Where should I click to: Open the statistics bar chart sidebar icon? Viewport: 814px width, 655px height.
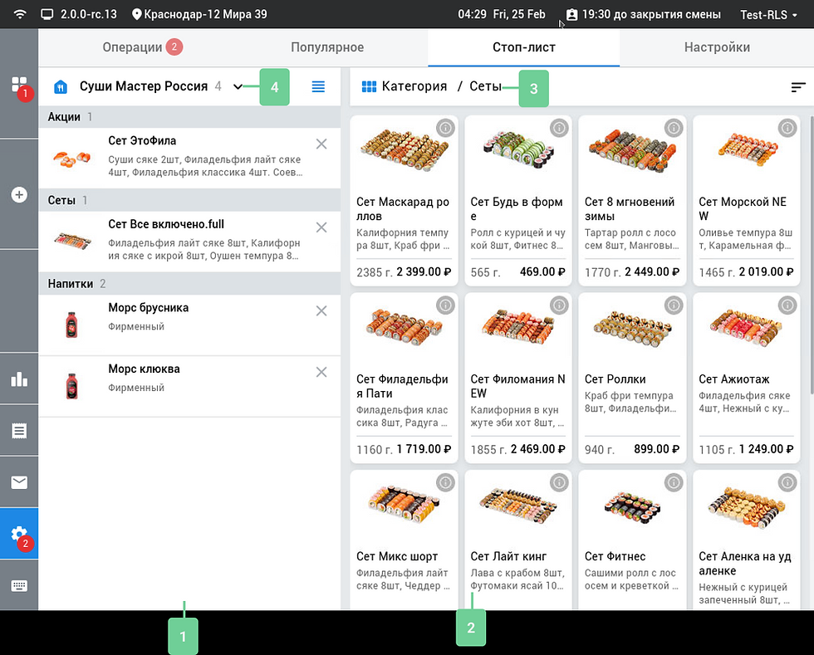click(19, 379)
